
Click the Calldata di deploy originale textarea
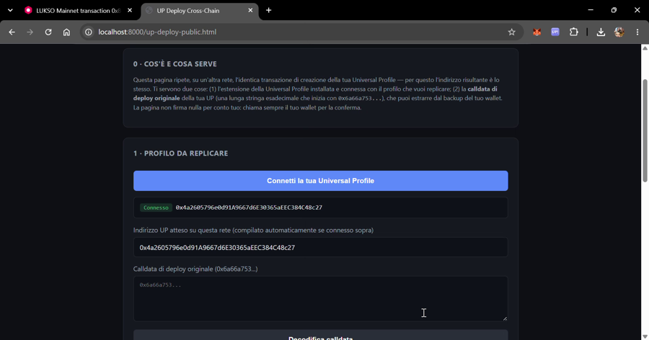320,299
